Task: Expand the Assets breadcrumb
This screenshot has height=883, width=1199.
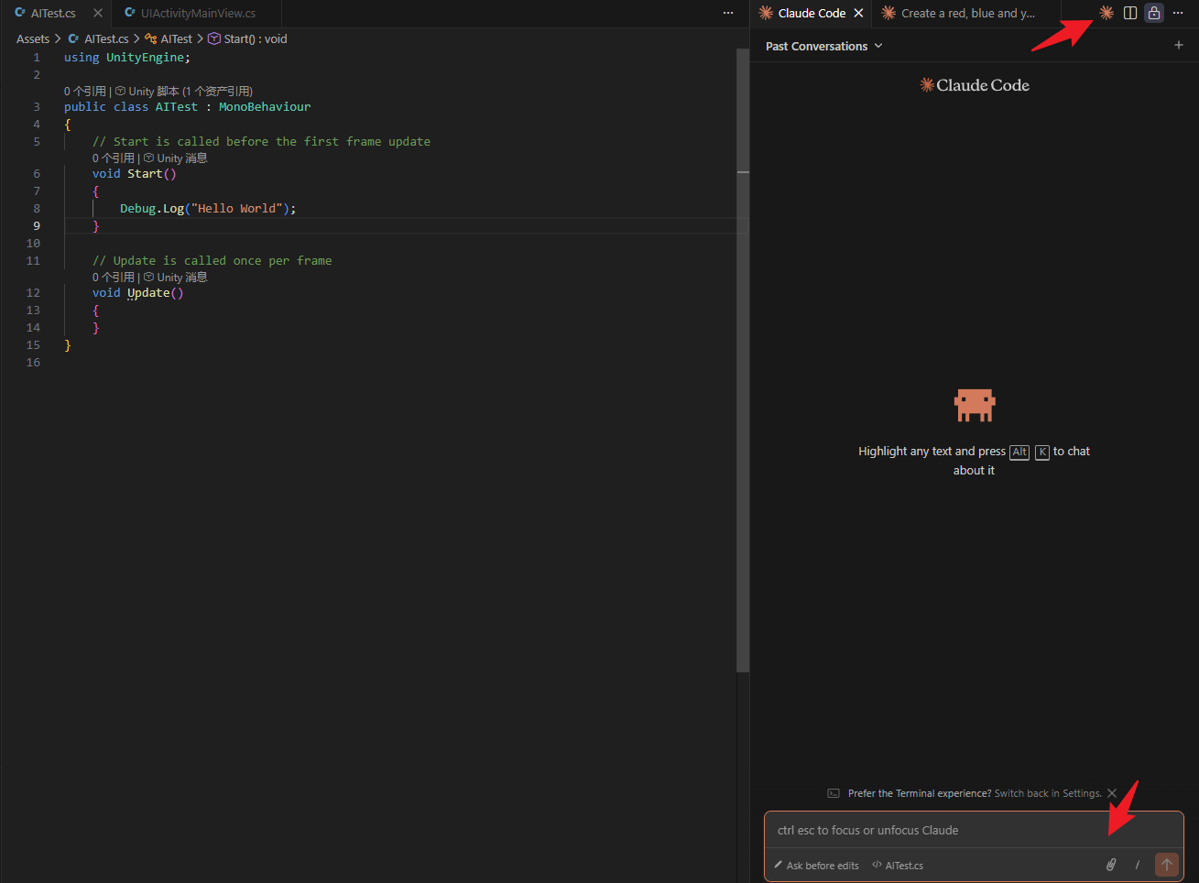Action: (x=33, y=38)
